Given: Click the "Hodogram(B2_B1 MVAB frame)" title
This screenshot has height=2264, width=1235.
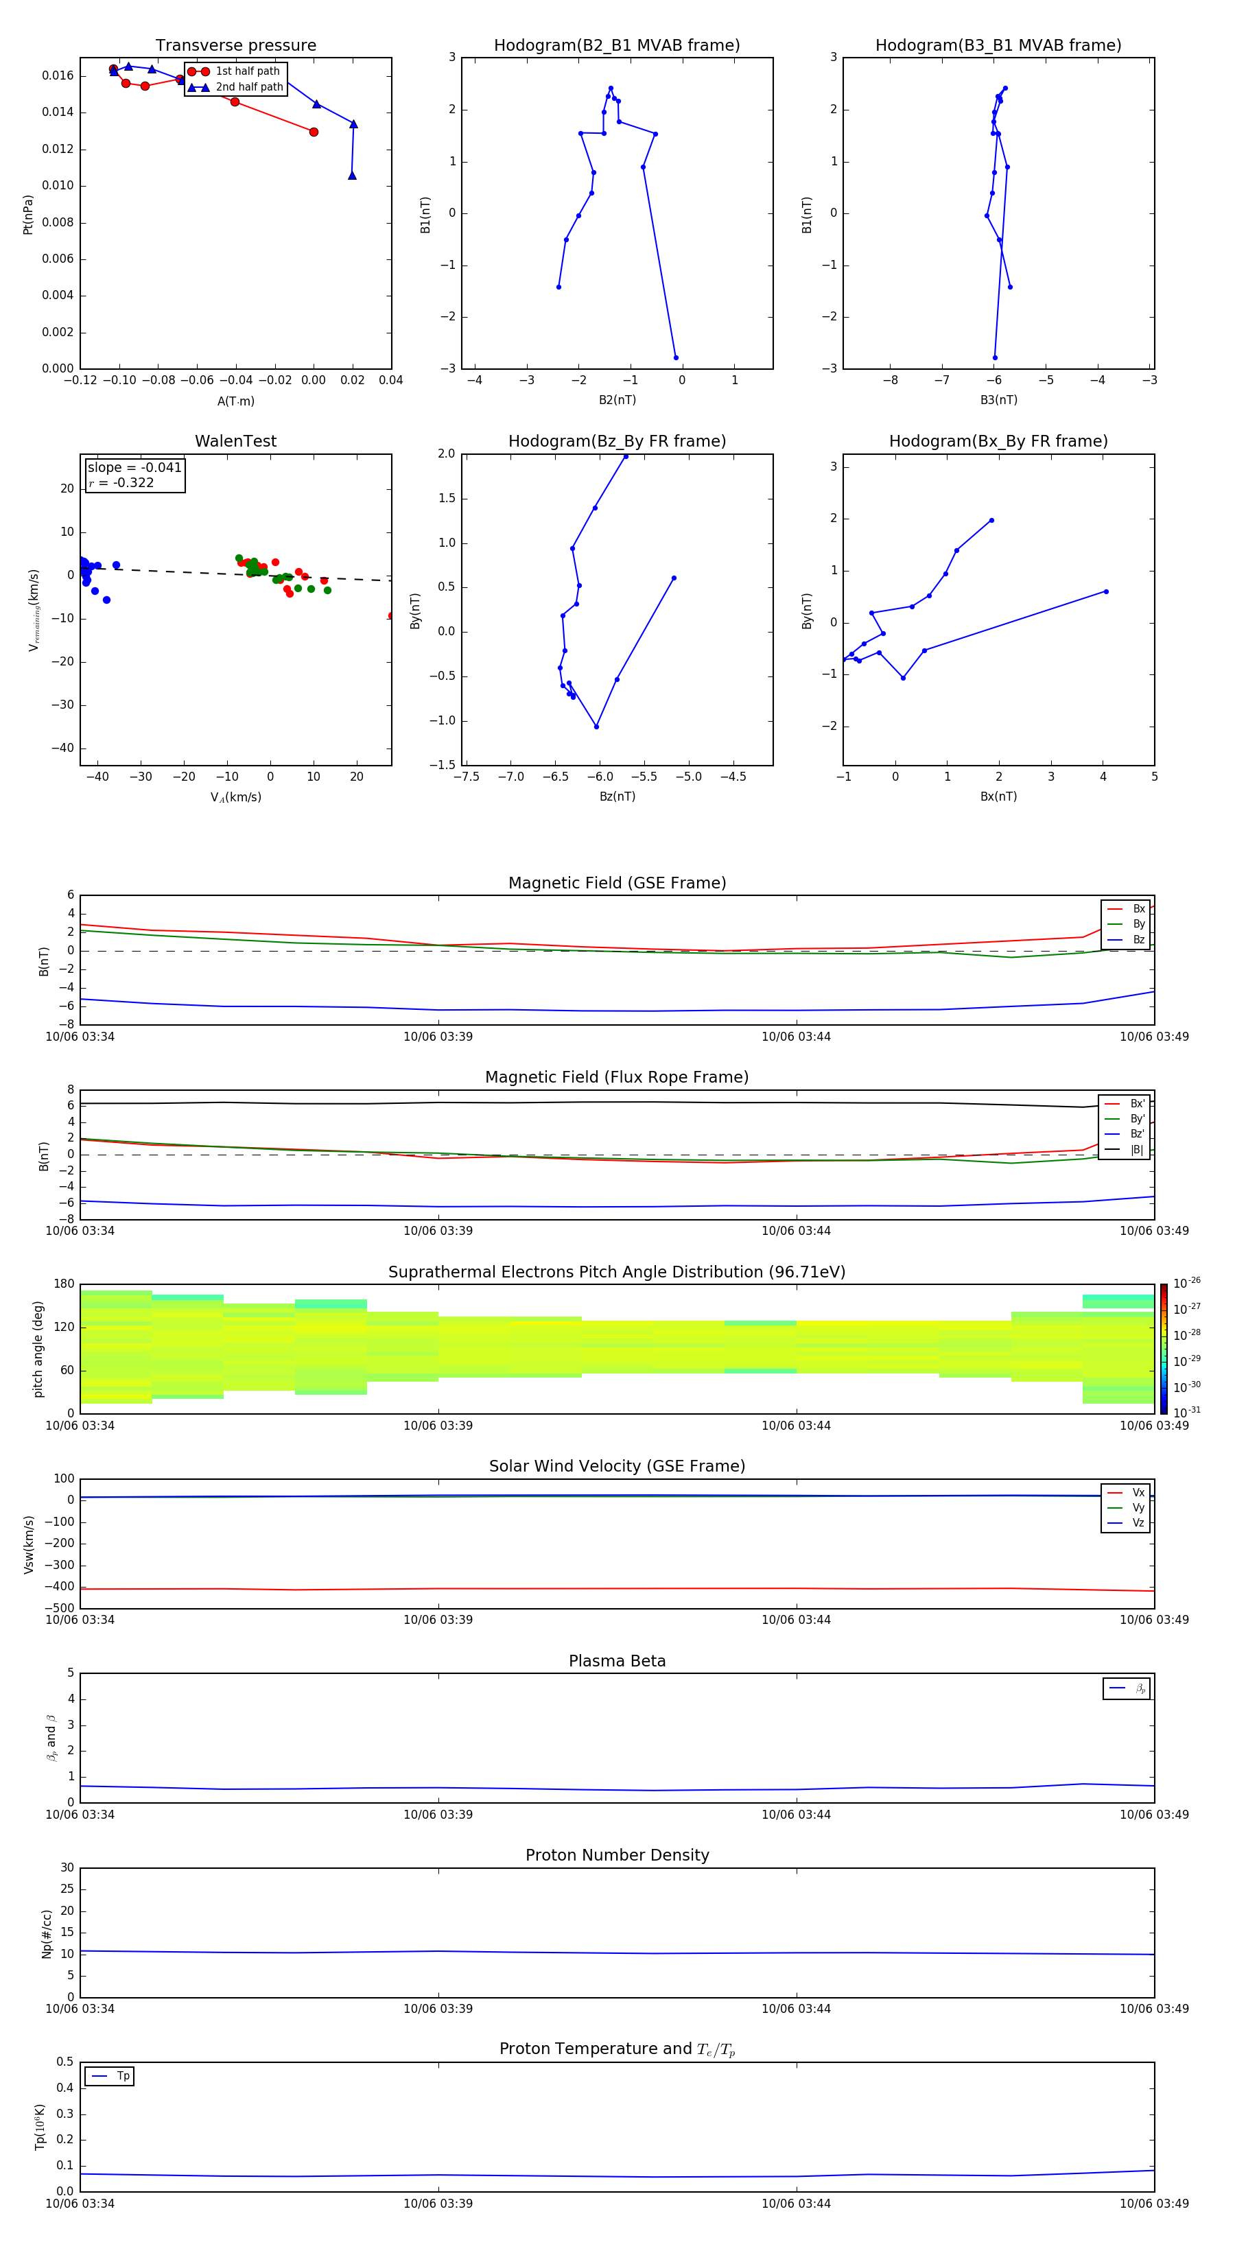Looking at the screenshot, I should pos(617,46).
